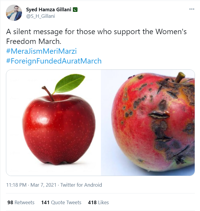Follow the #ForeignFundedAuratMarch hashtag
The height and width of the screenshot is (211, 200).
pos(54,61)
